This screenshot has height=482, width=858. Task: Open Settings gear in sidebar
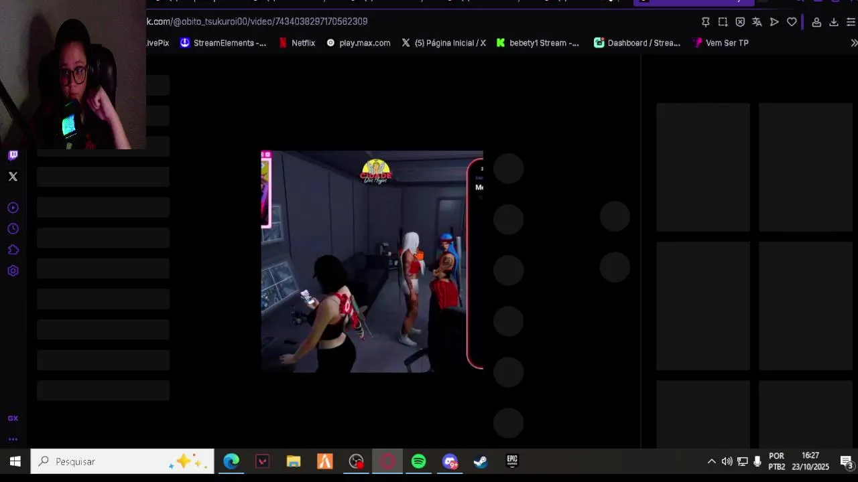click(x=13, y=271)
